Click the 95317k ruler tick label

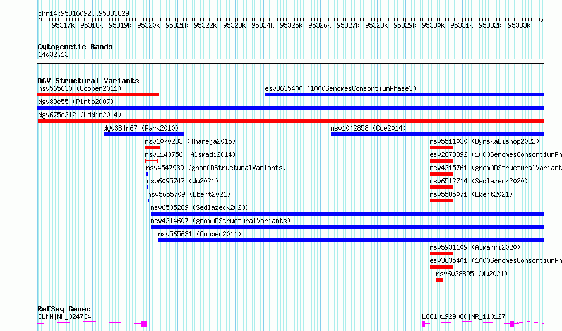coord(63,26)
